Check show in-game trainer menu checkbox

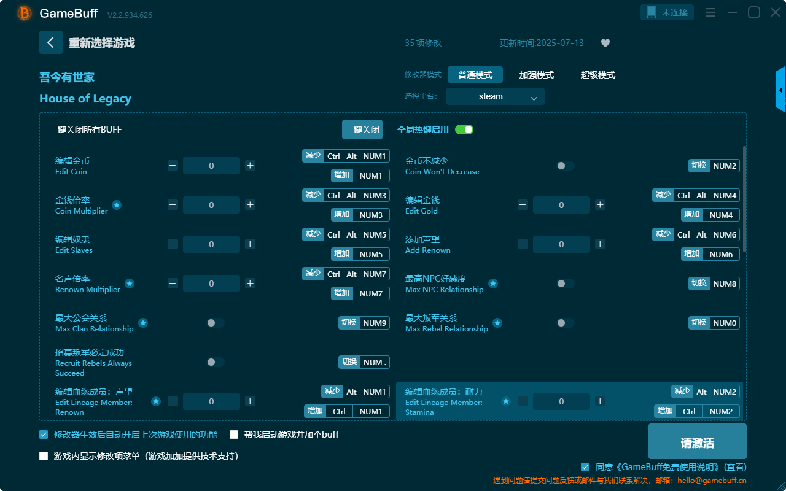[x=44, y=456]
